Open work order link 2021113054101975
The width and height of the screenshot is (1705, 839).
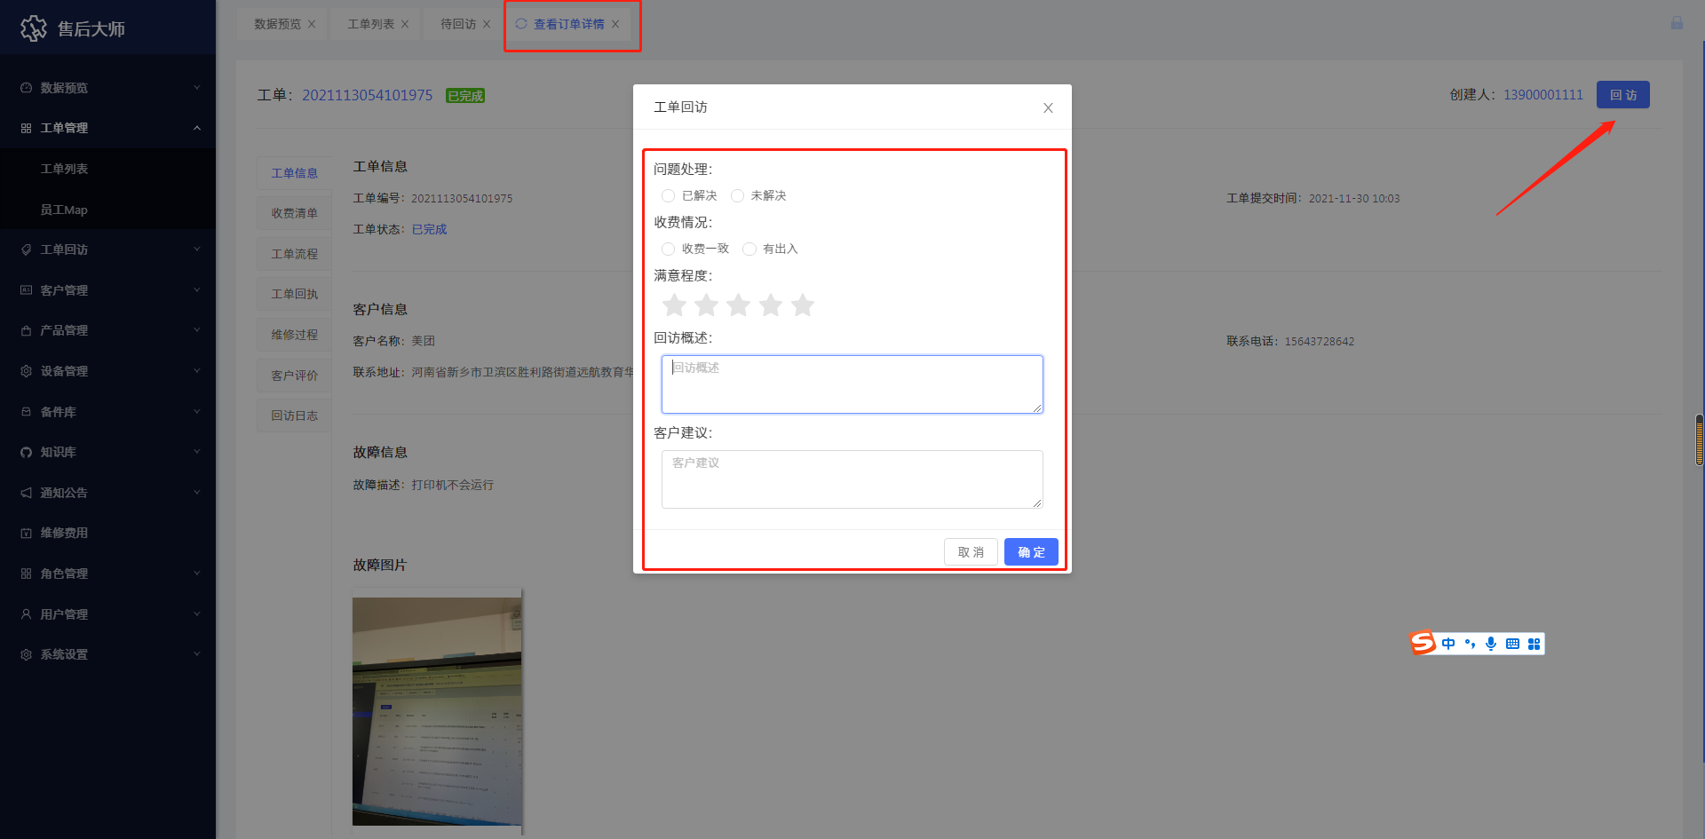(x=367, y=95)
